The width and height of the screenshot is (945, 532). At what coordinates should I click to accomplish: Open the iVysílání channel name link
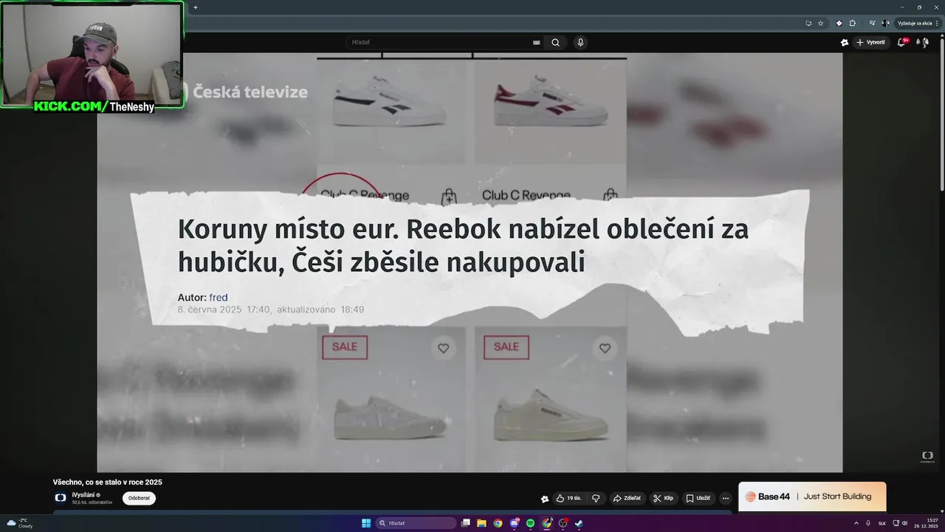[83, 494]
